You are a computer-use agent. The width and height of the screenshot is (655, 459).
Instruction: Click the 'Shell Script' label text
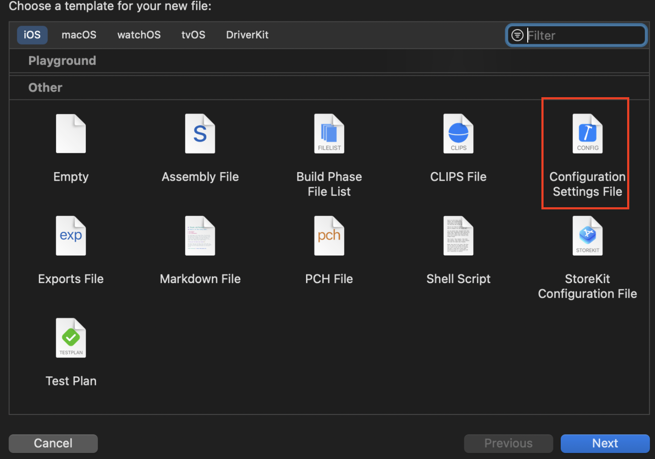tap(458, 279)
